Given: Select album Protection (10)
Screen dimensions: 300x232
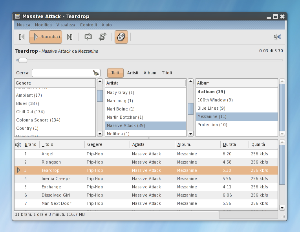Looking at the screenshot, I should tap(237, 125).
